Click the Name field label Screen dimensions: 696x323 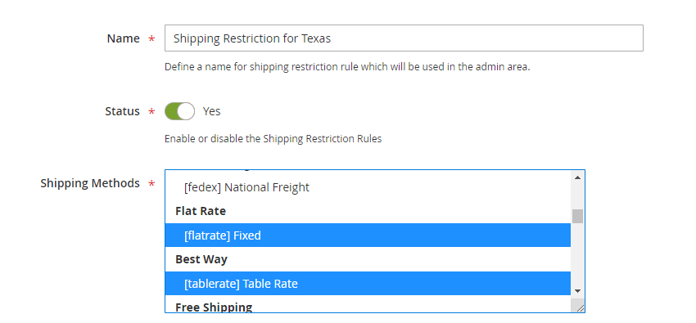(x=124, y=38)
